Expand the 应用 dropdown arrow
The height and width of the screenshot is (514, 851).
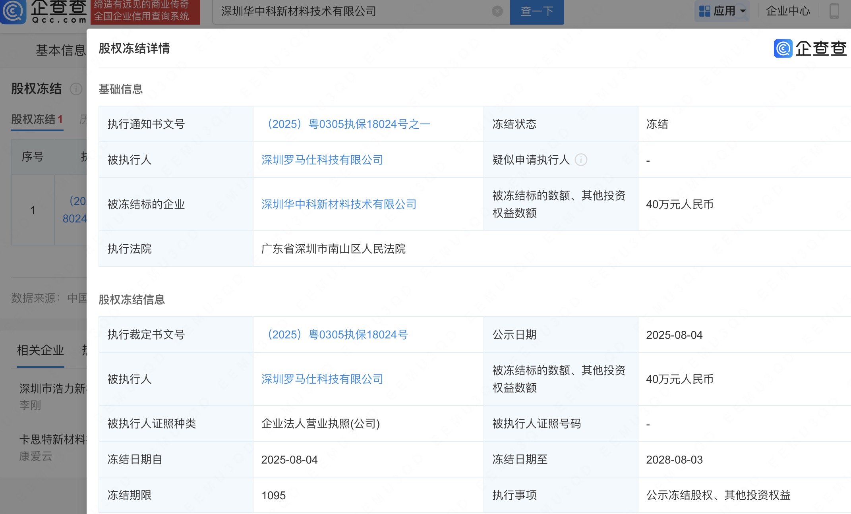coord(743,11)
